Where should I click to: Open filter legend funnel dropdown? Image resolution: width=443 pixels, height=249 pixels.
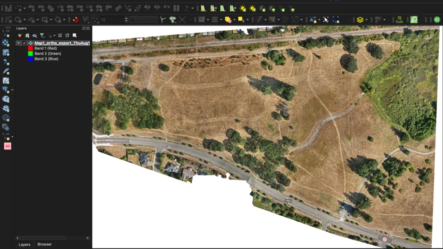(42, 35)
